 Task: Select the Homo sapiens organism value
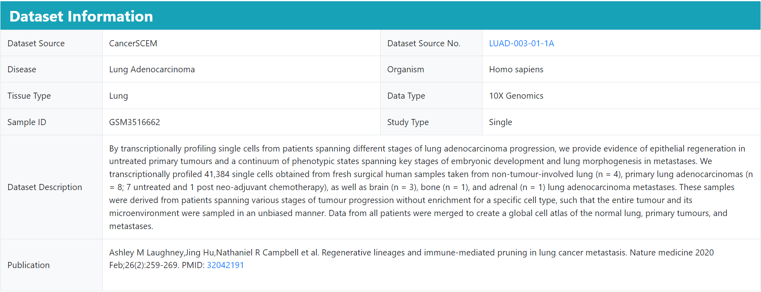point(516,69)
